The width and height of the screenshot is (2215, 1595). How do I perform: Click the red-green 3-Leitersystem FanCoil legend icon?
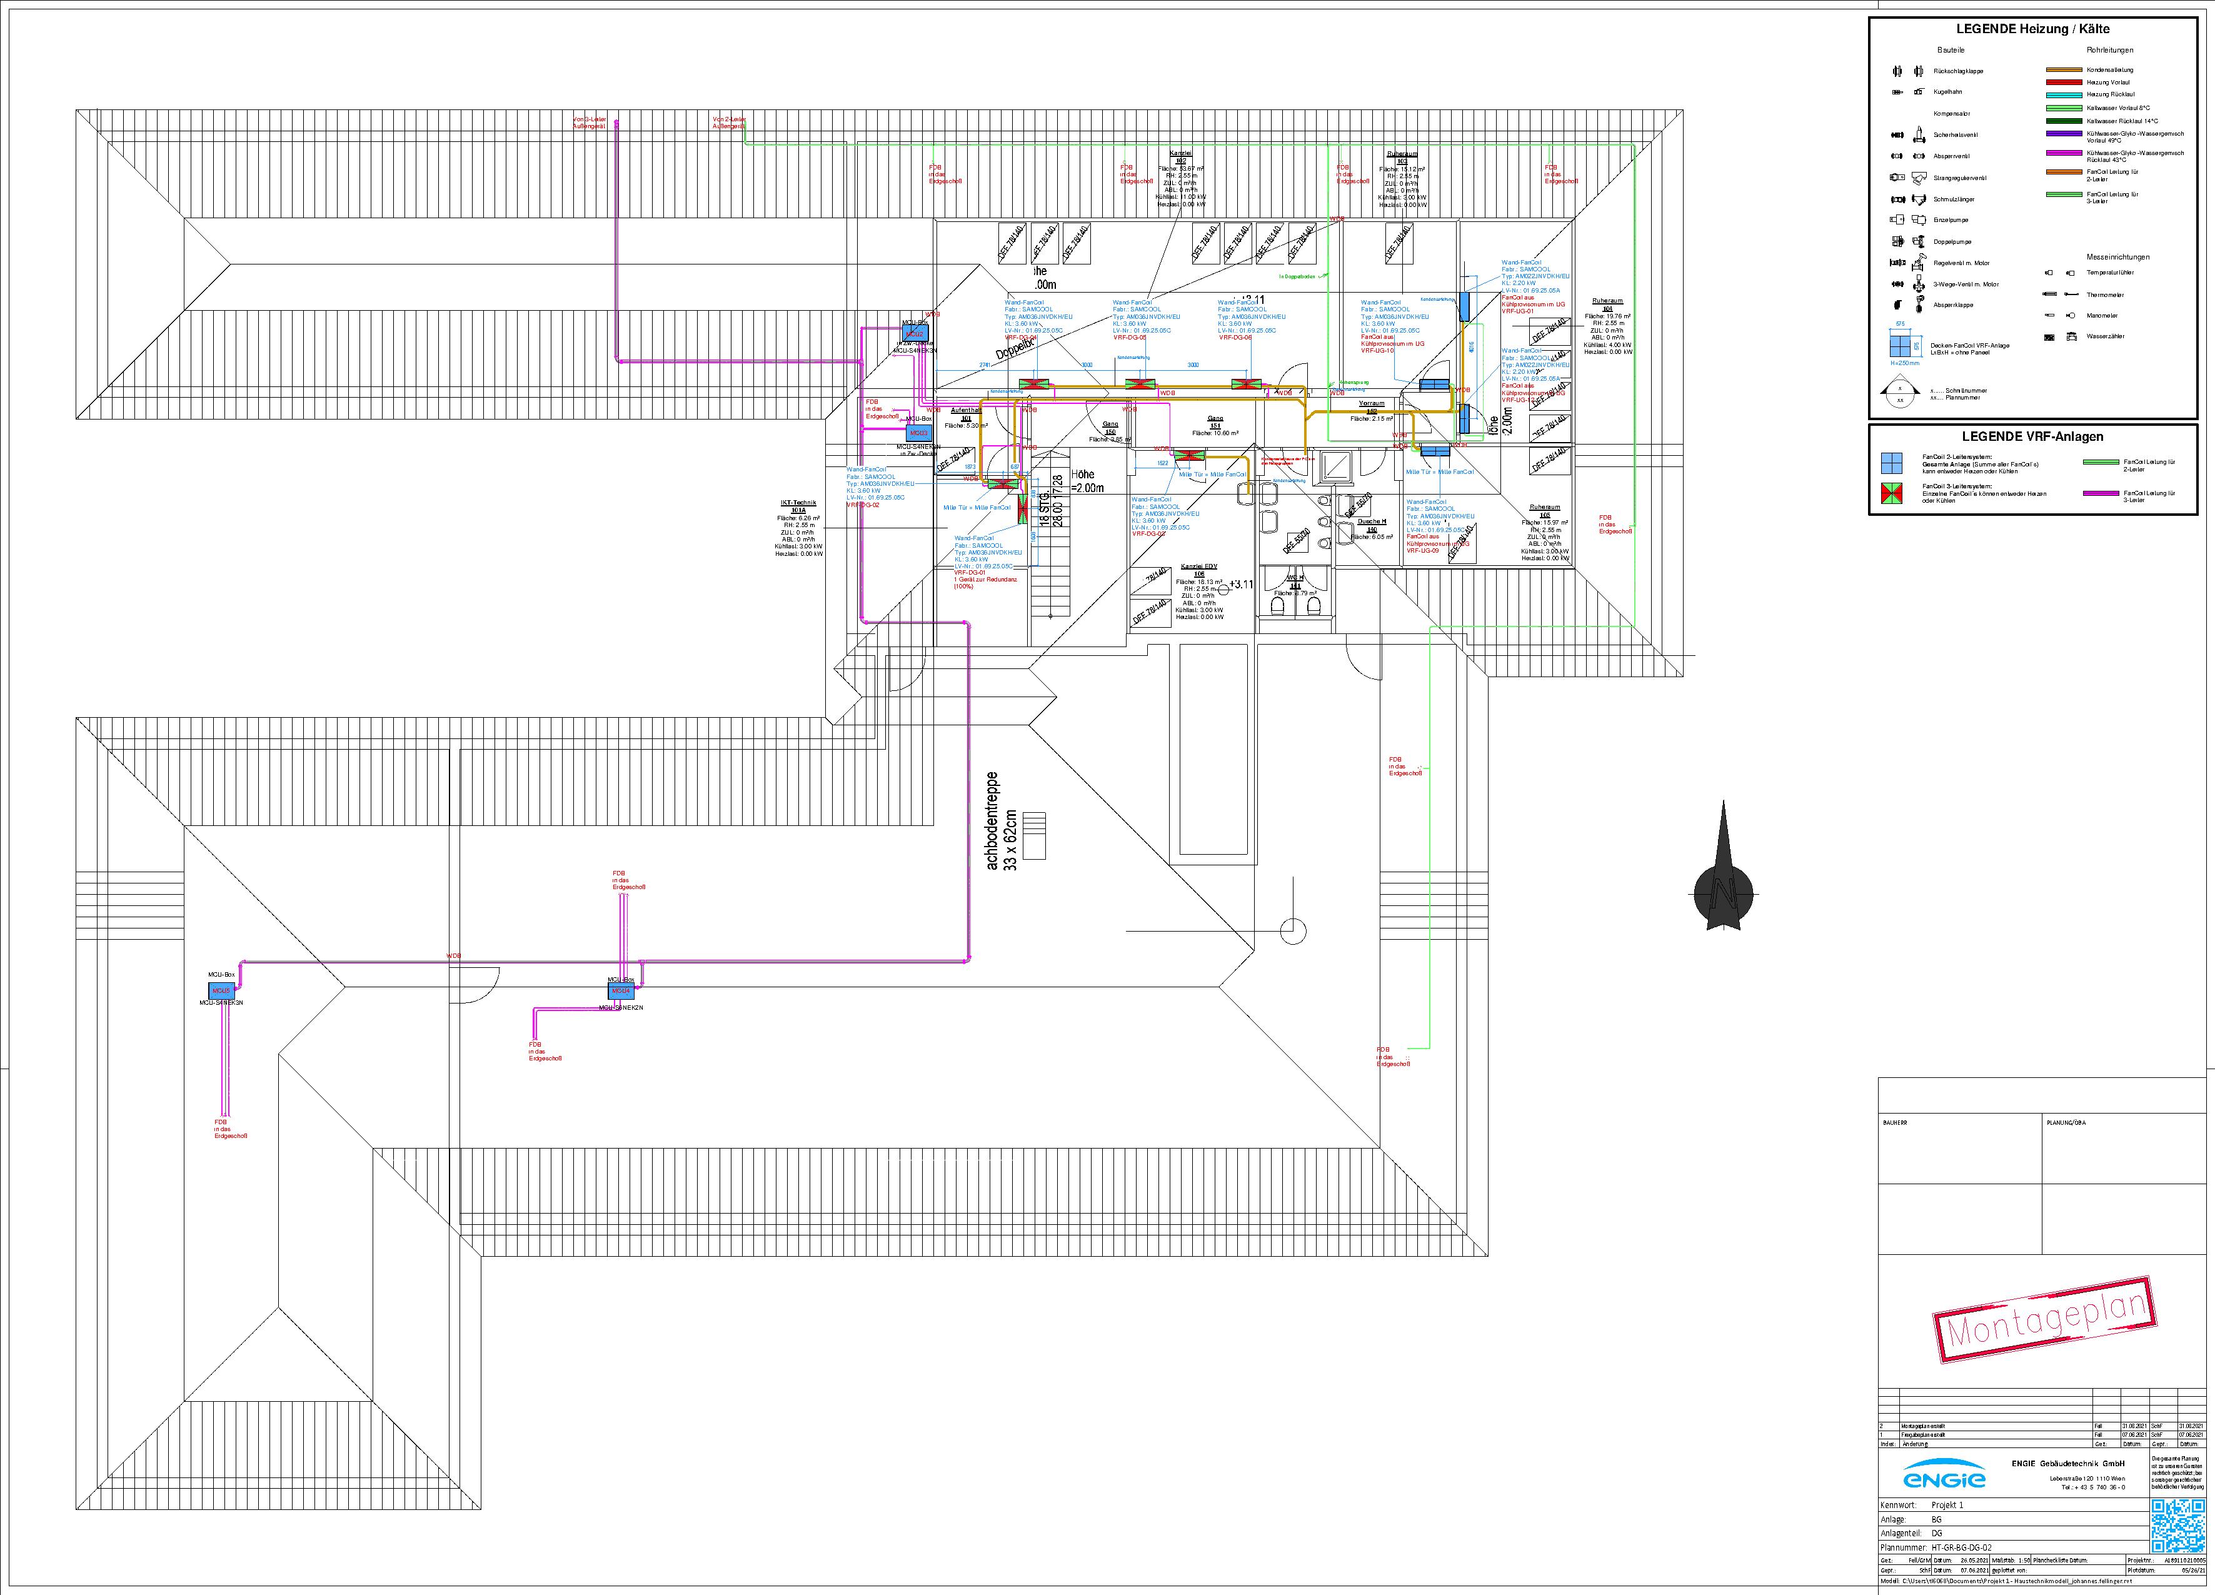1892,493
